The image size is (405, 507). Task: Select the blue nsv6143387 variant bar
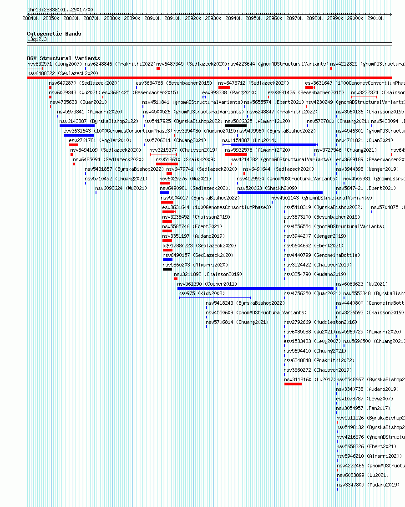77,126
